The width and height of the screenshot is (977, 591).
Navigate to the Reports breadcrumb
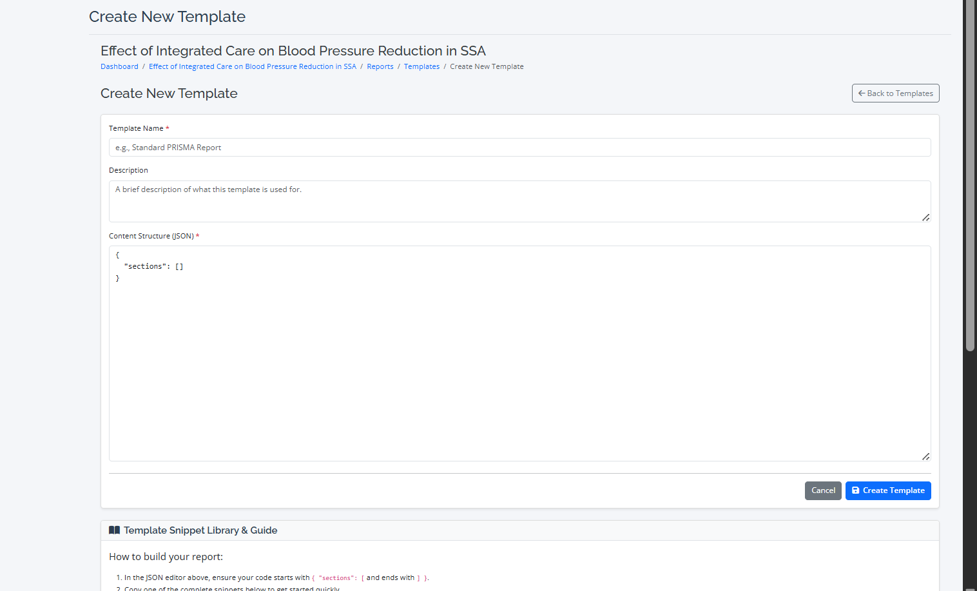tap(380, 66)
